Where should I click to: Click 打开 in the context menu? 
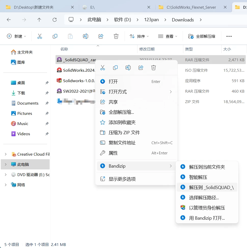[136, 82]
